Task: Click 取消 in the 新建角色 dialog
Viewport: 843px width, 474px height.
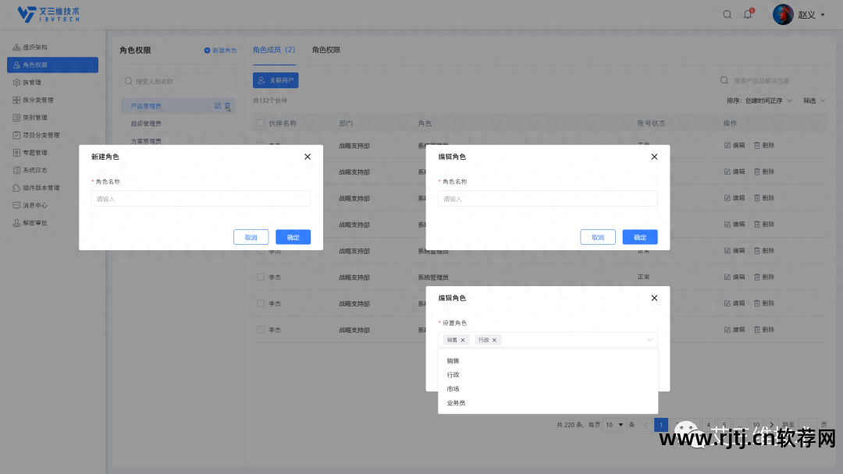Action: point(251,237)
